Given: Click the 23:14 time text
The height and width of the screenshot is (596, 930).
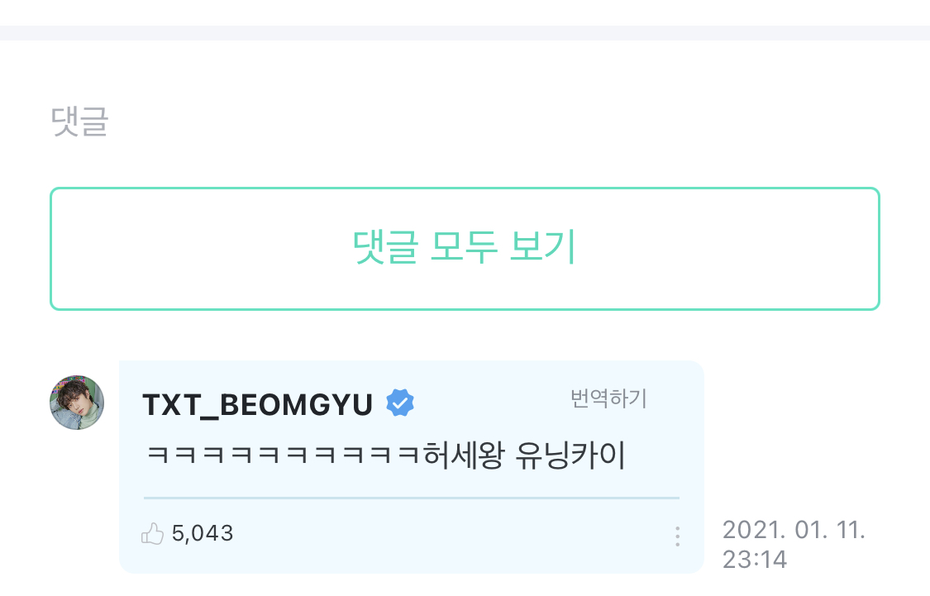Looking at the screenshot, I should pyautogui.click(x=755, y=560).
